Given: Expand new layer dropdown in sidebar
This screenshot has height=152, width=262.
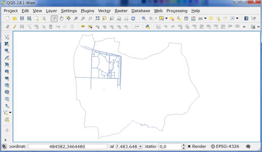Looking at the screenshot, I should pyautogui.click(x=10, y=113).
